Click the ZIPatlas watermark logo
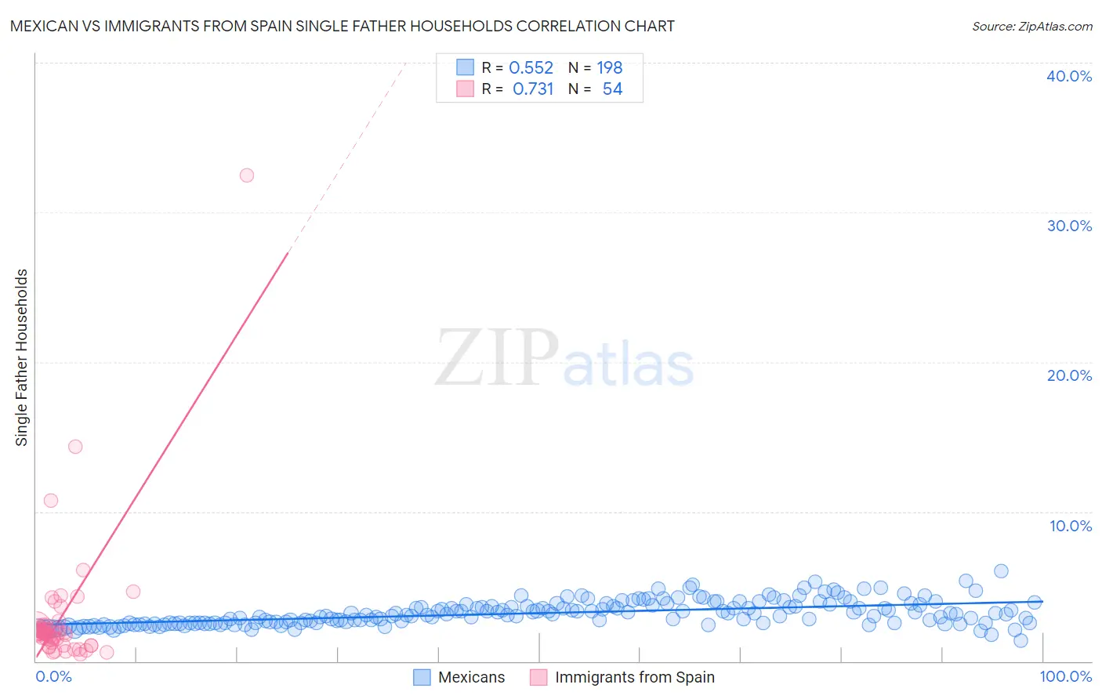The height and width of the screenshot is (699, 1102). click(x=564, y=358)
